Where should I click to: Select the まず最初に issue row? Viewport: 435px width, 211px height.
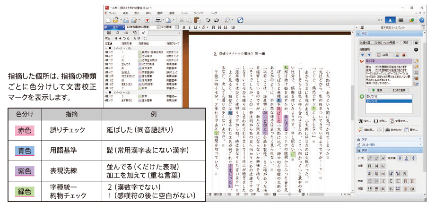point(143,100)
